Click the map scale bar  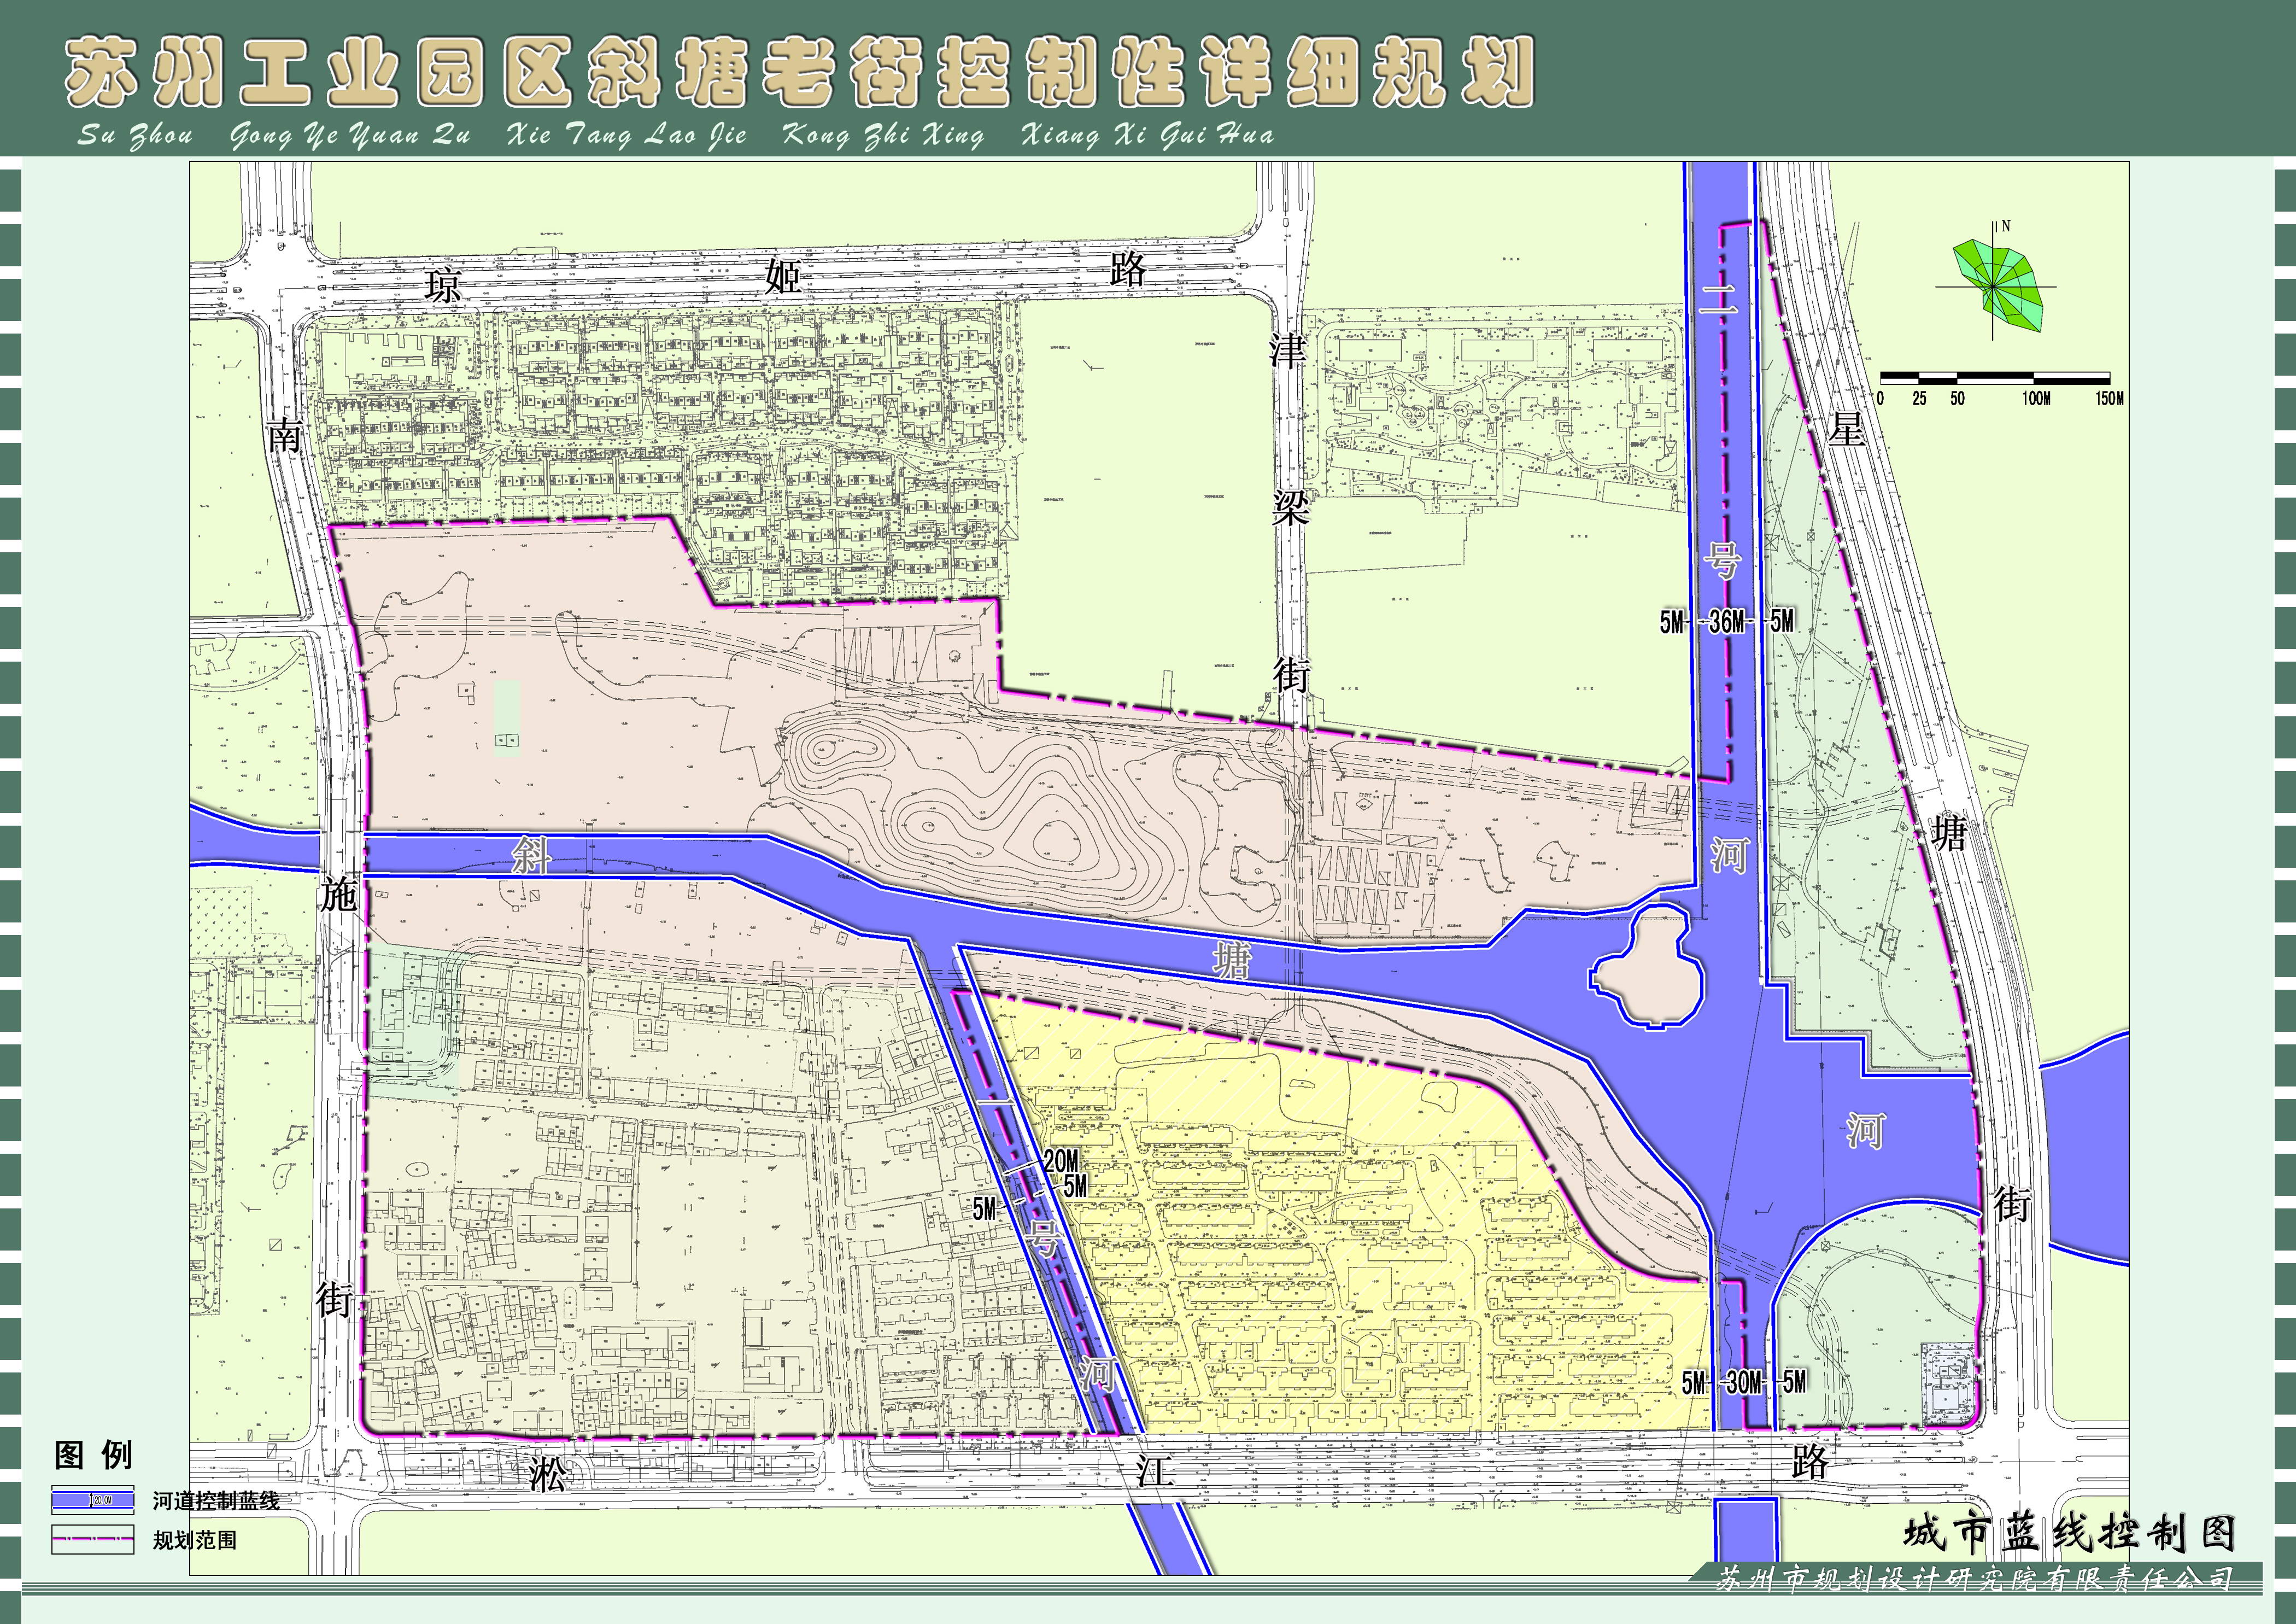[1995, 378]
